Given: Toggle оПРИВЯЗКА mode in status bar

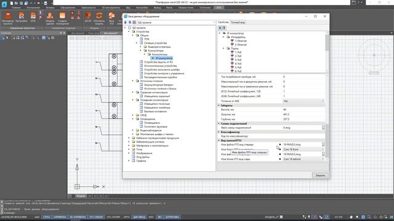Looking at the screenshot, I should [x=60, y=217].
